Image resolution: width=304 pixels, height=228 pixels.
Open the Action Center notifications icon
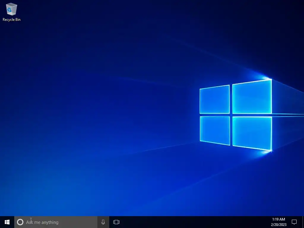tap(294, 222)
